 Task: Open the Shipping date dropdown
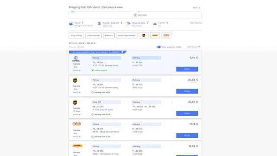[x=140, y=23]
